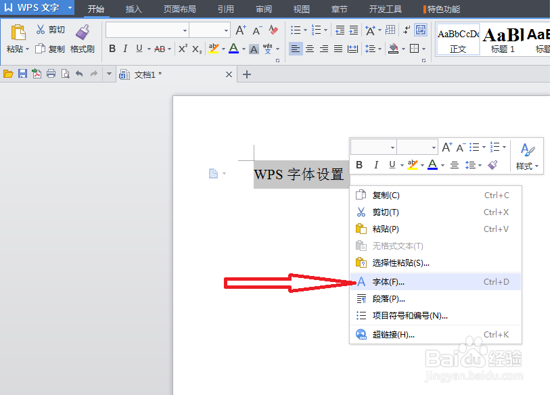The image size is (554, 395).
Task: Increase font size with ribbon A+ icon
Action: pyautogui.click(x=241, y=30)
